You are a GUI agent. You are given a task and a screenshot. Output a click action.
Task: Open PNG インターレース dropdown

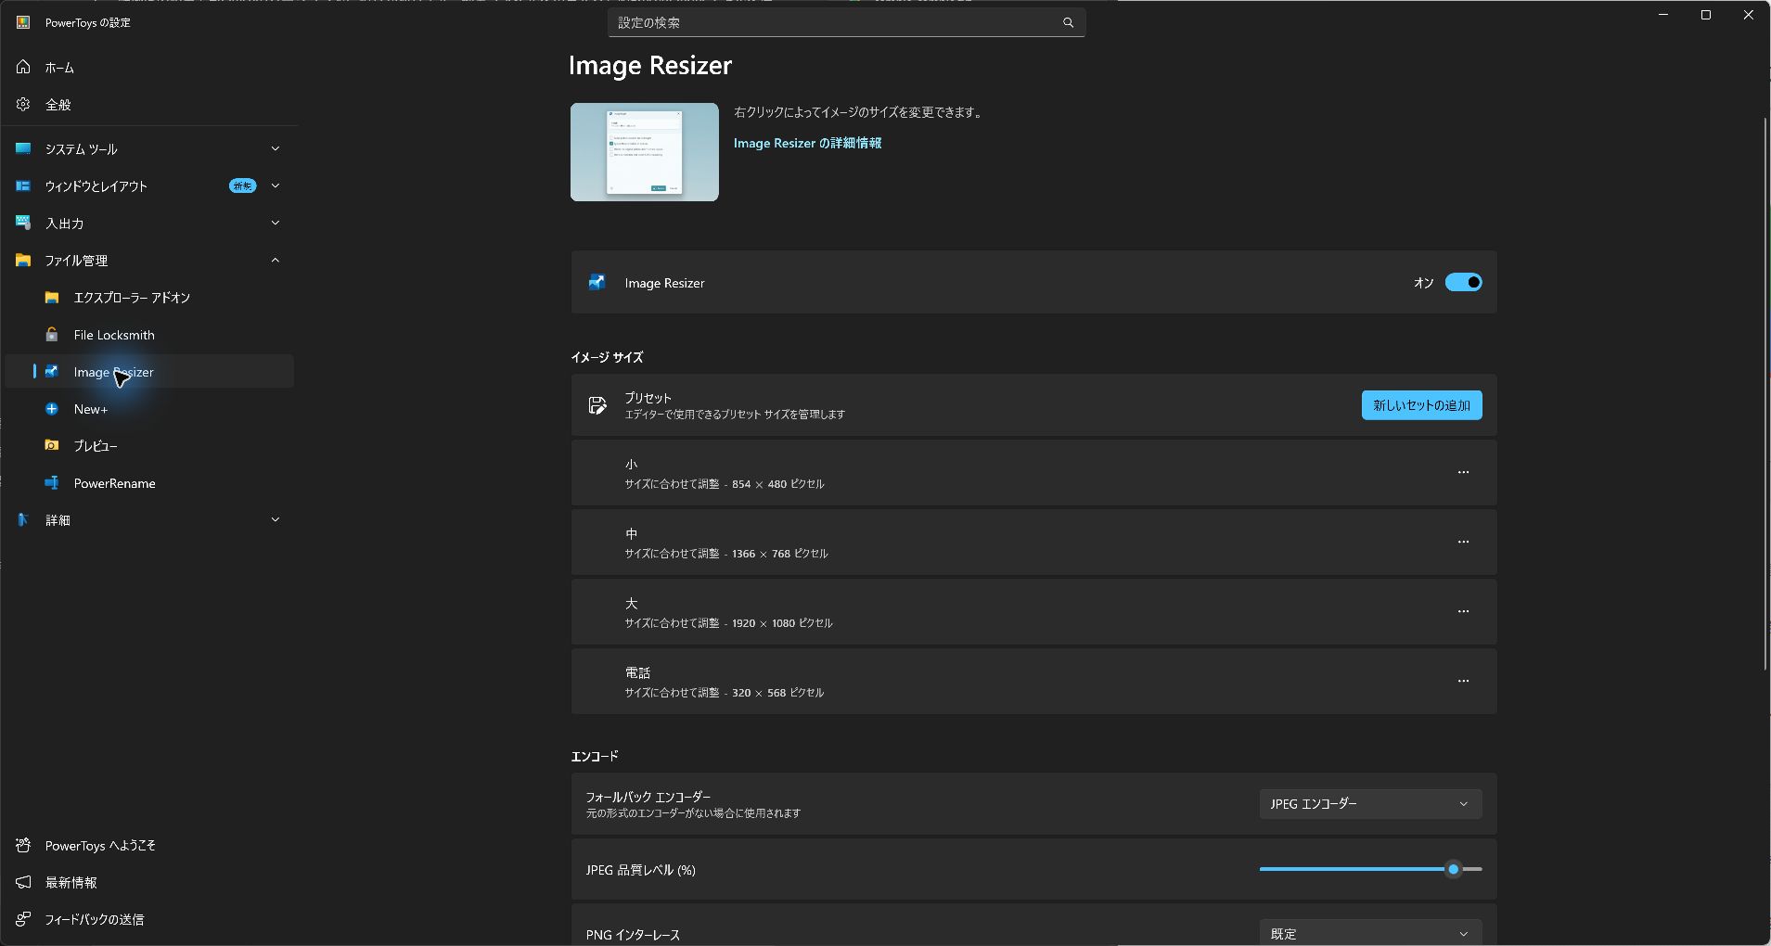[x=1370, y=932]
